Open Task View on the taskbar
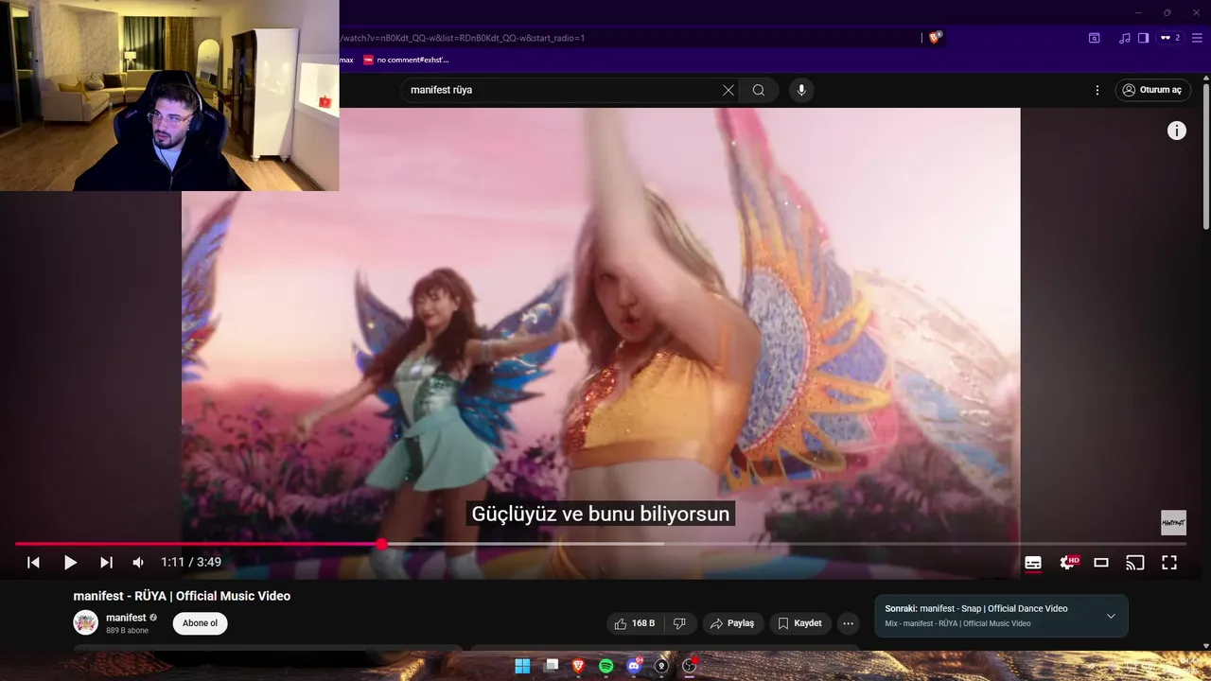The image size is (1211, 681). (551, 666)
